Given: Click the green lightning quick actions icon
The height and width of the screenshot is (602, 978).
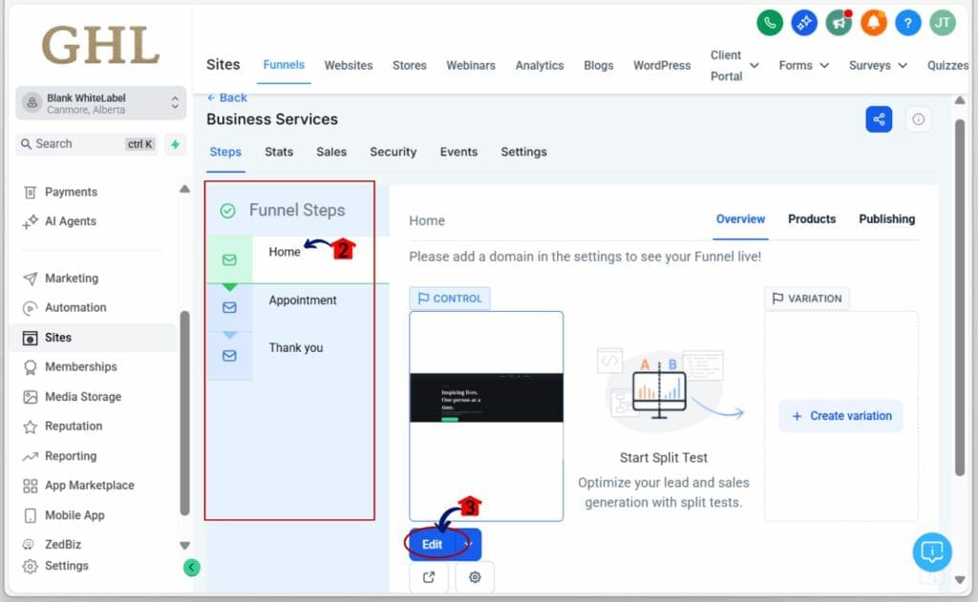Looking at the screenshot, I should (176, 144).
